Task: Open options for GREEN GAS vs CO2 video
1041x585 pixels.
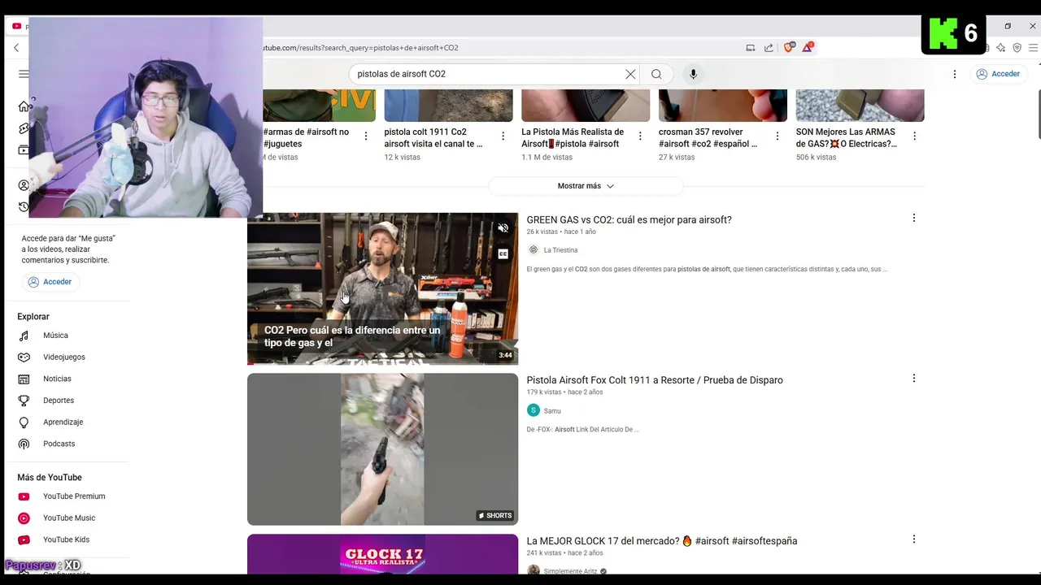Action: [x=914, y=218]
